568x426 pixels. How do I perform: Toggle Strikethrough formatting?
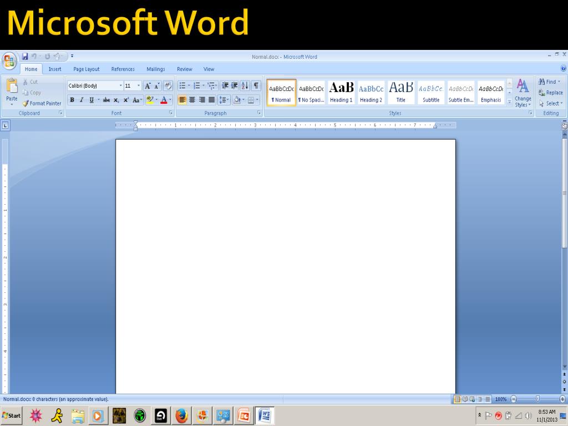click(x=106, y=100)
